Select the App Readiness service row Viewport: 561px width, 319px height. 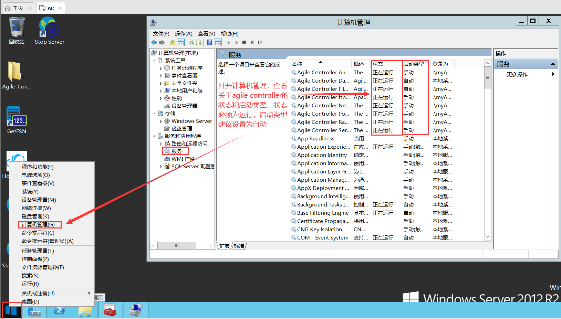click(x=316, y=138)
